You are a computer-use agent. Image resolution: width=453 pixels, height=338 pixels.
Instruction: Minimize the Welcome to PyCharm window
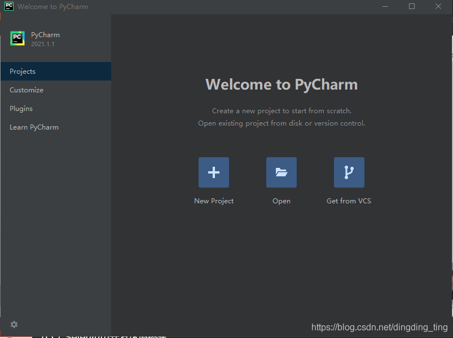tap(385, 6)
